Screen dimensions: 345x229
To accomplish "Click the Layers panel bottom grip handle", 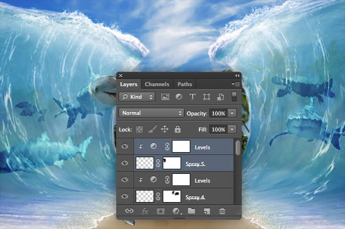I will pyautogui.click(x=179, y=218).
